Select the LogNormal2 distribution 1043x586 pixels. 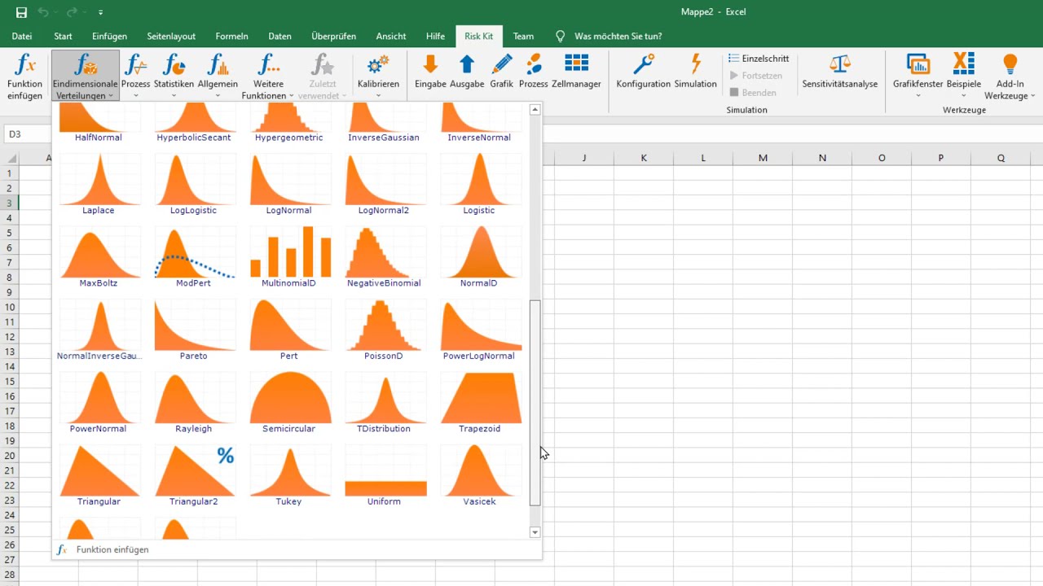click(384, 186)
